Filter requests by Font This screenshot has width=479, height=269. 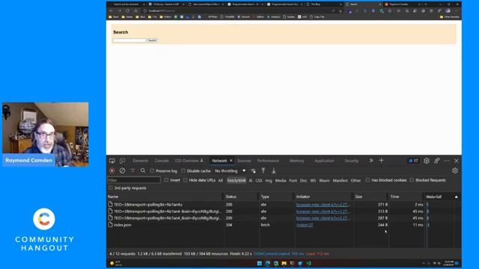click(x=293, y=181)
